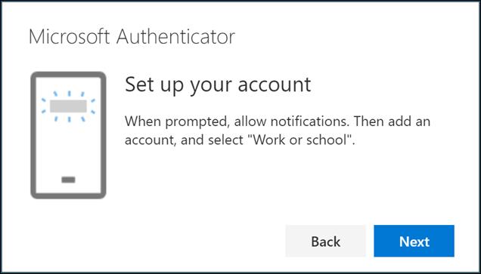Tap the gray notification banner inside phone
The height and width of the screenshot is (274, 481).
(x=68, y=106)
